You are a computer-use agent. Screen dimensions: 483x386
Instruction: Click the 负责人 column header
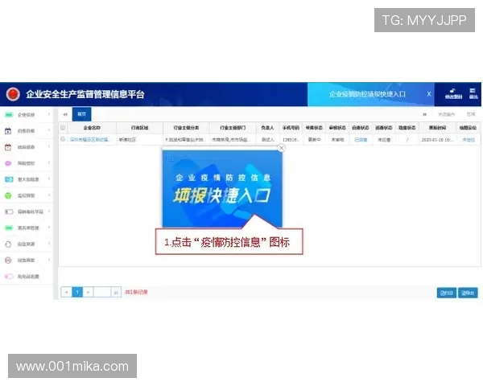point(267,128)
